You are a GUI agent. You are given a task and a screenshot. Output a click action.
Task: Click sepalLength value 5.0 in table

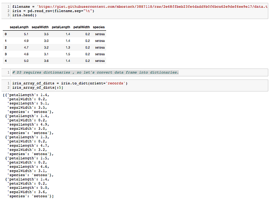click(26, 61)
